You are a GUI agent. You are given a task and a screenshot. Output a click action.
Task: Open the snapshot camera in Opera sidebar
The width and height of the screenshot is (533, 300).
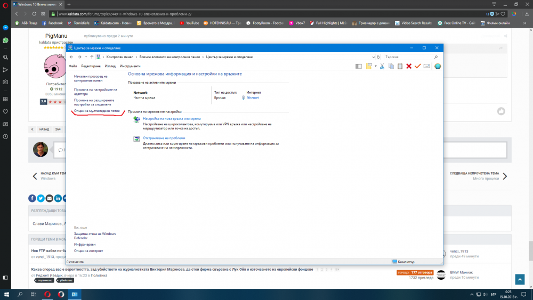pos(5,82)
